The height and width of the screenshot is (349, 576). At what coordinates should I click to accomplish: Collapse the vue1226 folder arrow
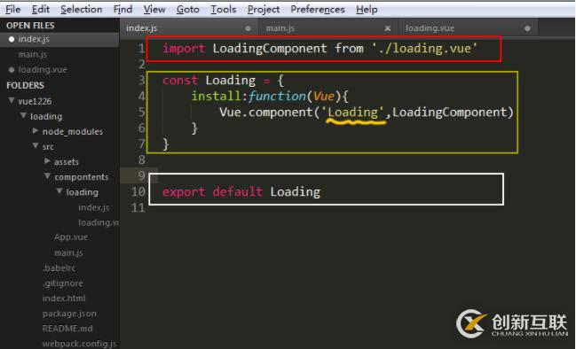click(x=12, y=100)
